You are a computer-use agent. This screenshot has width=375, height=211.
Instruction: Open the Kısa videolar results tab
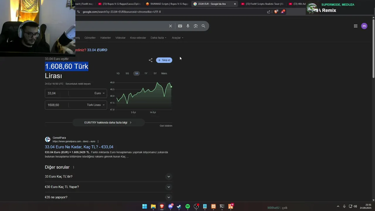[x=138, y=38]
